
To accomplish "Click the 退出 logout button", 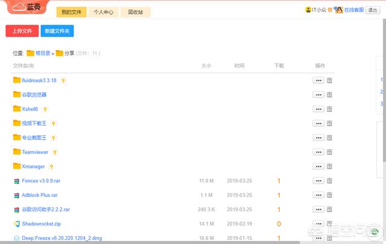I will coord(373,10).
